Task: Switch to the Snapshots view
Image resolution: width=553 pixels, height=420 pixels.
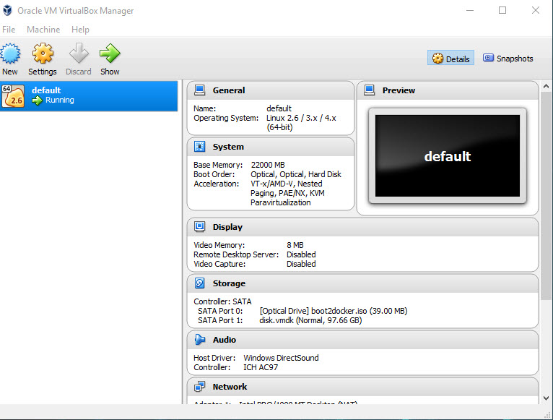Action: coord(508,59)
